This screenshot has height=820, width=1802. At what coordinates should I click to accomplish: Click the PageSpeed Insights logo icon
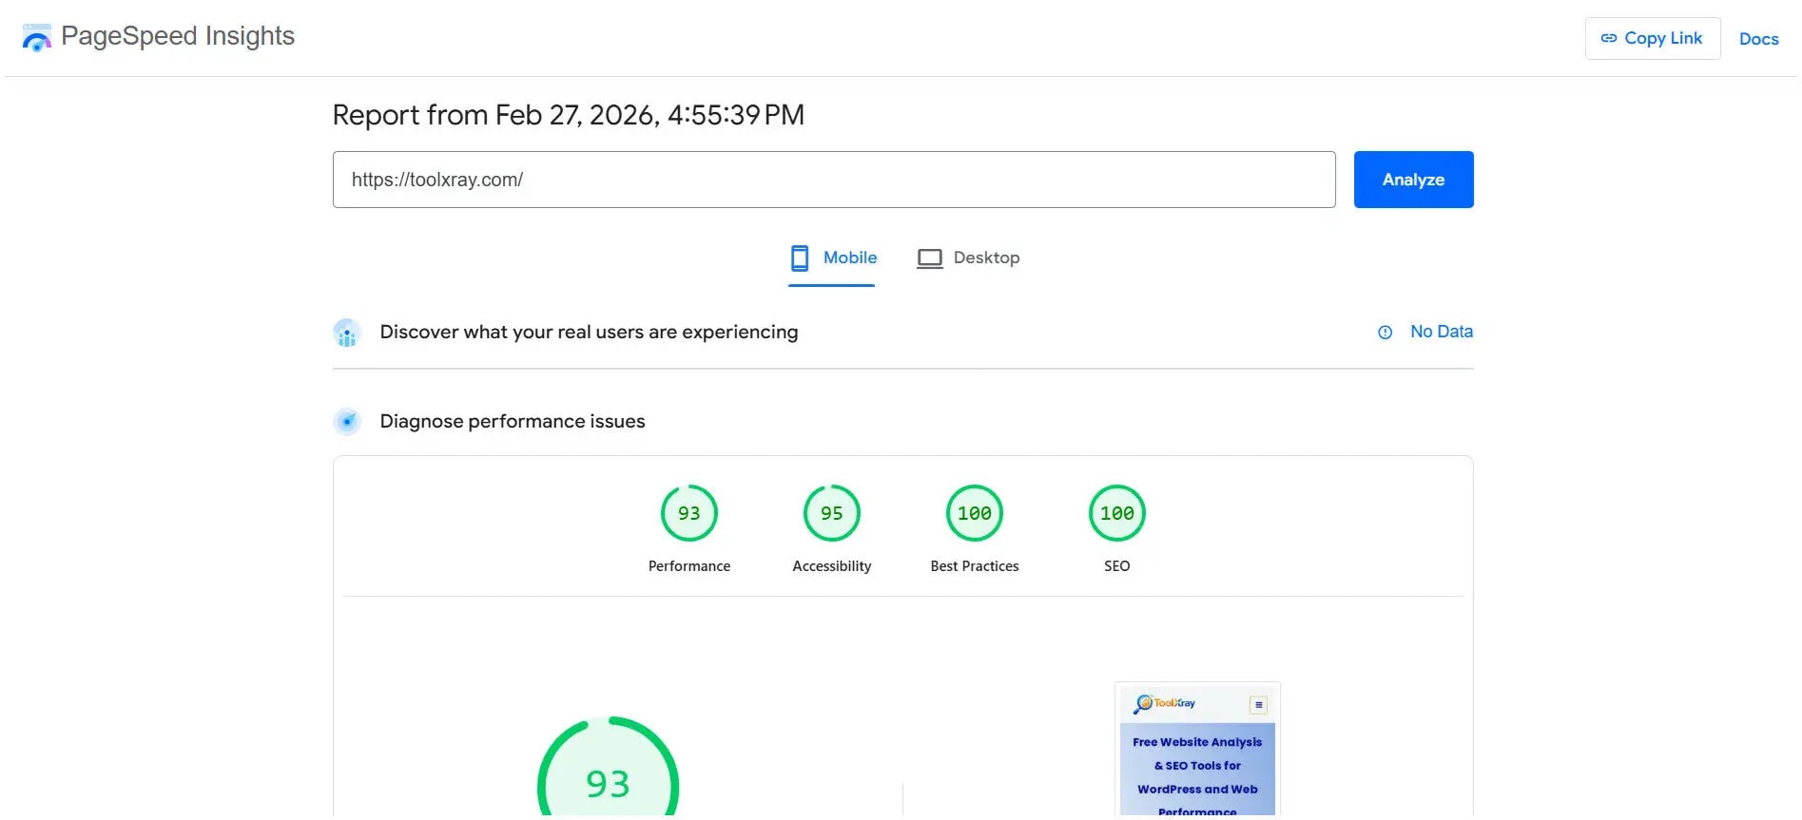coord(36,38)
